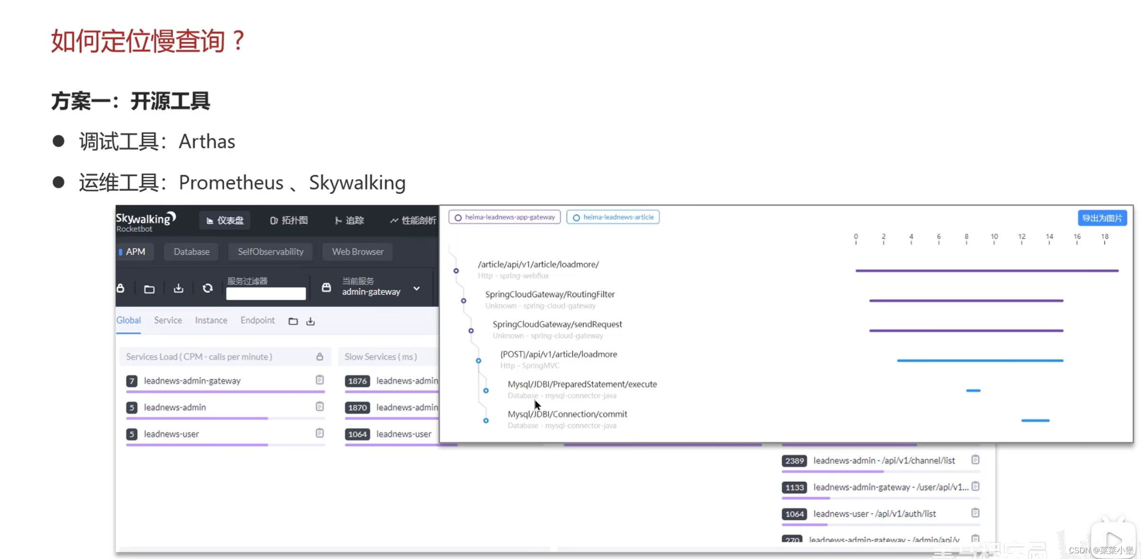Click the duration bar of Connection/commit span
The image size is (1141, 559).
point(1035,421)
